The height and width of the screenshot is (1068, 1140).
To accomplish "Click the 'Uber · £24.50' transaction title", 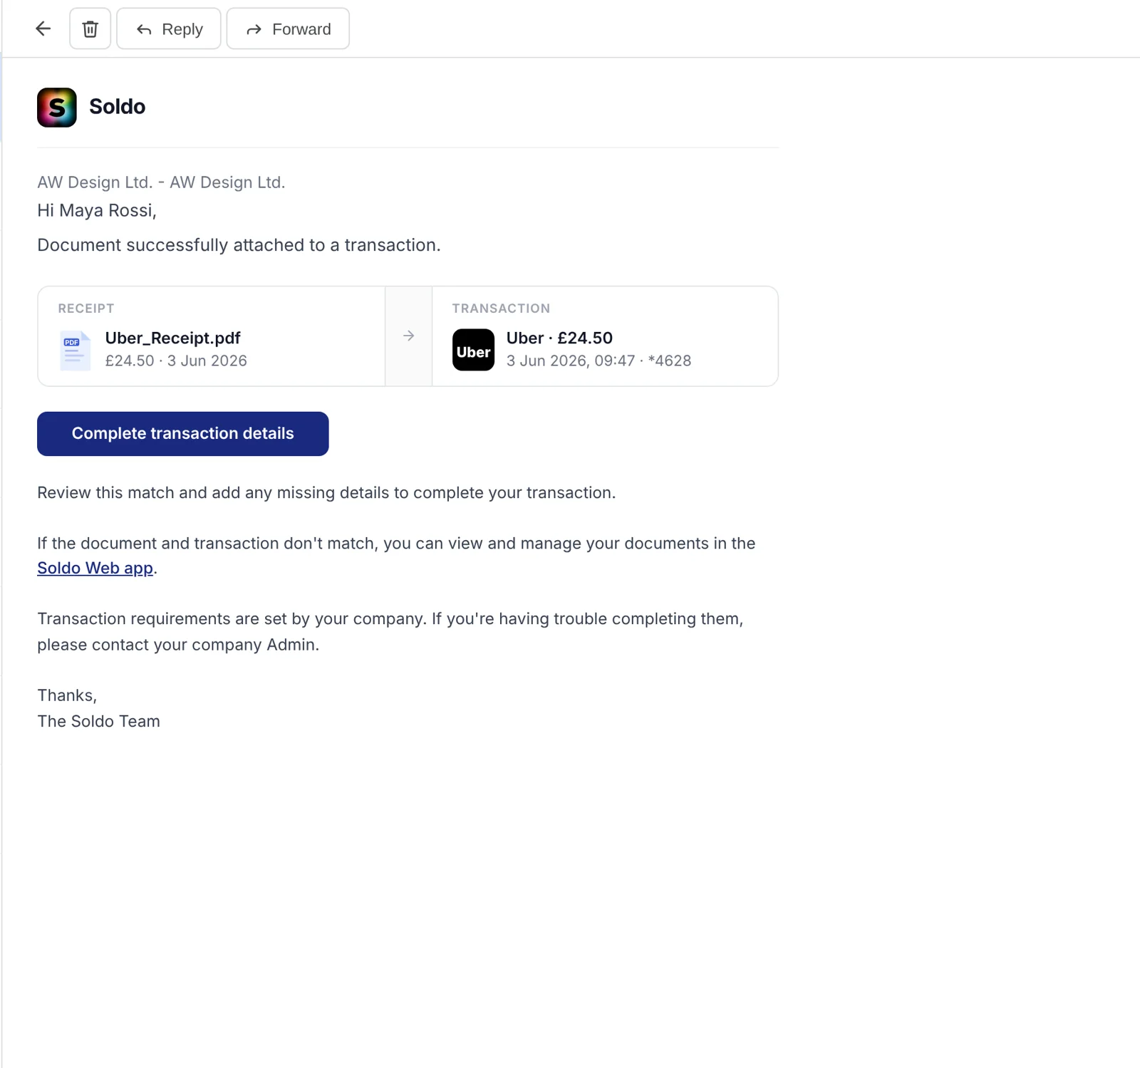I will tap(559, 338).
